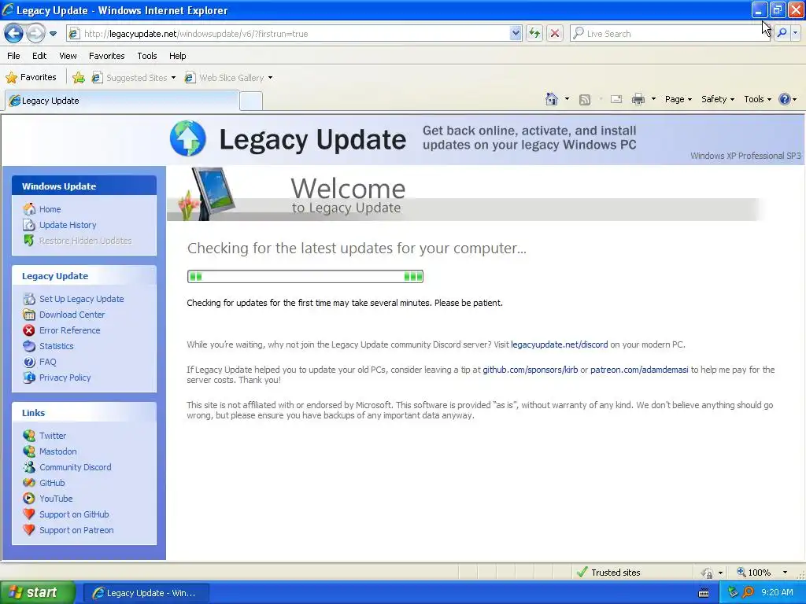Click the Print icon
The image size is (806, 604).
pos(638,99)
